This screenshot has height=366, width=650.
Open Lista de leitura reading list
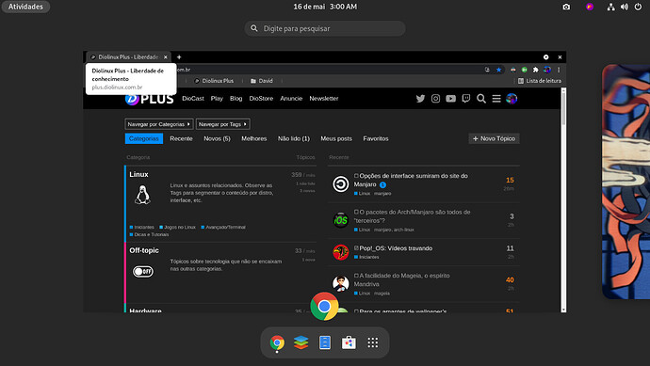(x=540, y=81)
